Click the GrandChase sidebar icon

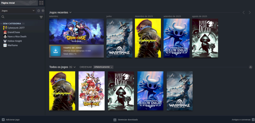[5, 32]
